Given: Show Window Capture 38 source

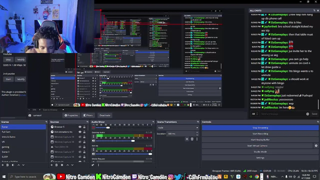Looking at the screenshot, I should (x=80, y=142).
